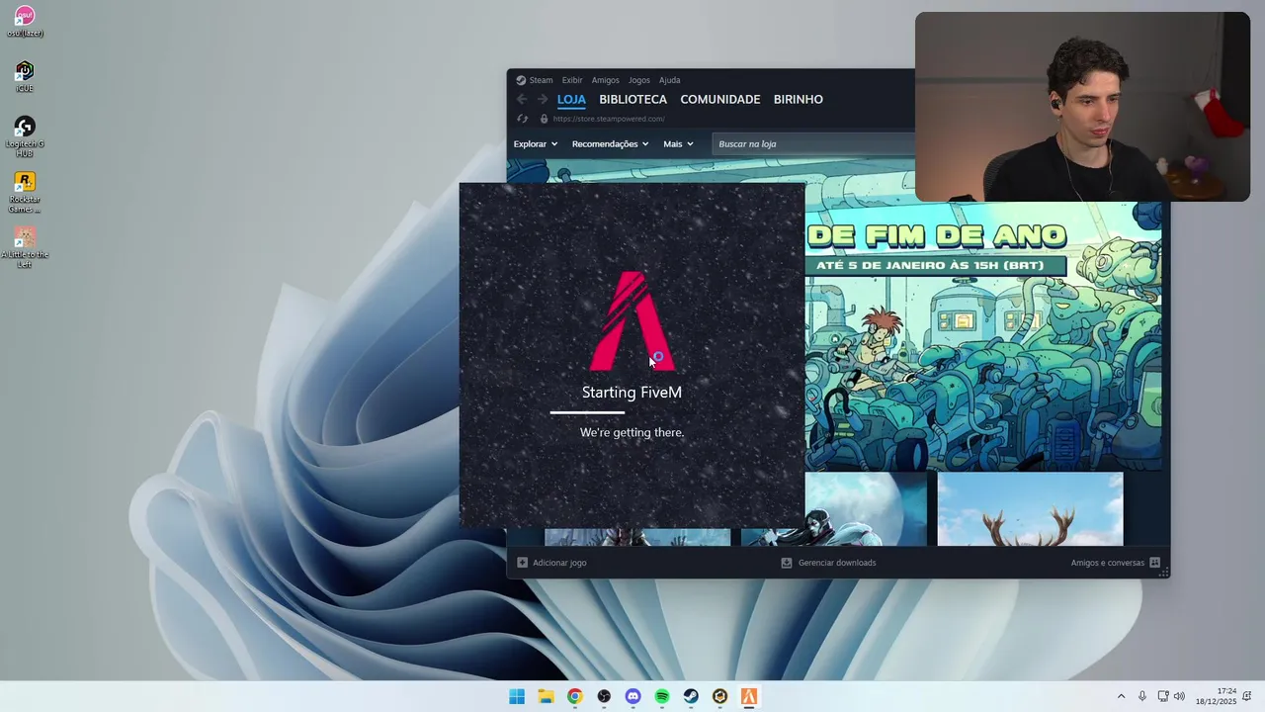Click Adicionar jogo in Steam footer

[x=559, y=563]
